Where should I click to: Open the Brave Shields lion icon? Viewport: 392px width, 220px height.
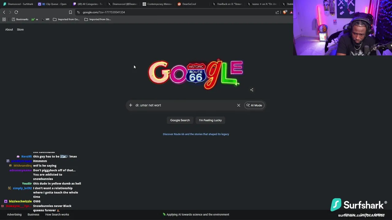click(x=285, y=12)
